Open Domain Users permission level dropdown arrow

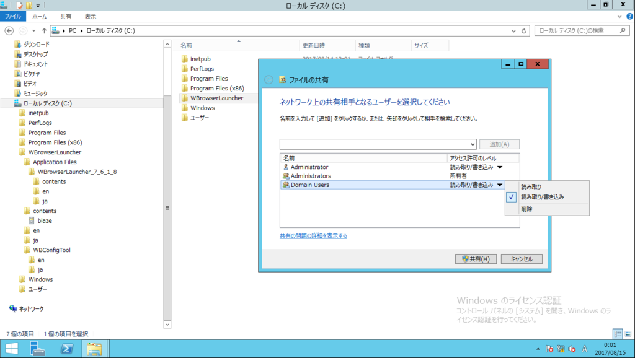click(x=500, y=185)
